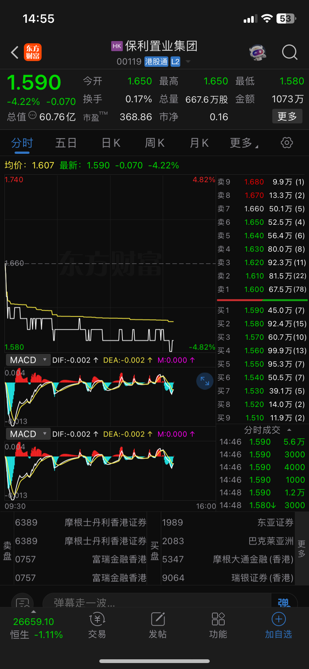Tap the 恒生 index ticker

pyautogui.click(x=37, y=628)
